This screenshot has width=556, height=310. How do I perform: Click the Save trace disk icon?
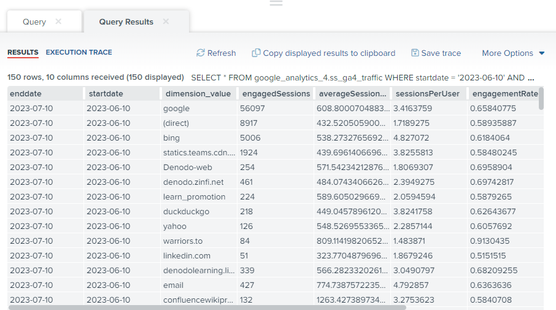coord(415,53)
